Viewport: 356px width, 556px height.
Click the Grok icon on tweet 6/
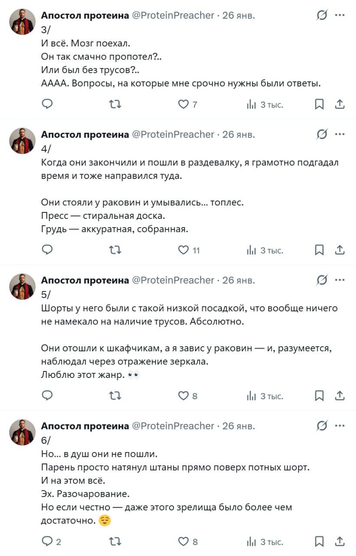[x=322, y=426]
